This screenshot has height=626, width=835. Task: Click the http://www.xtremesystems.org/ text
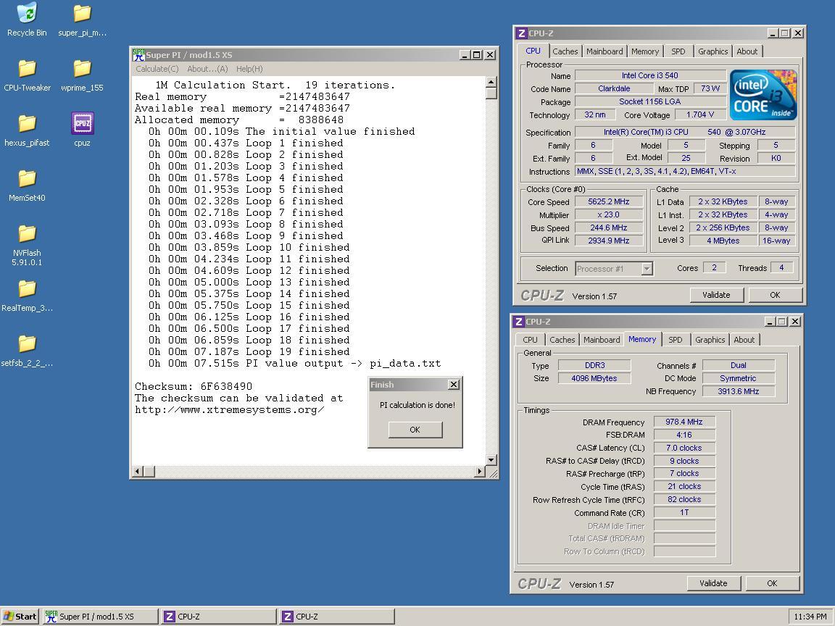point(230,410)
